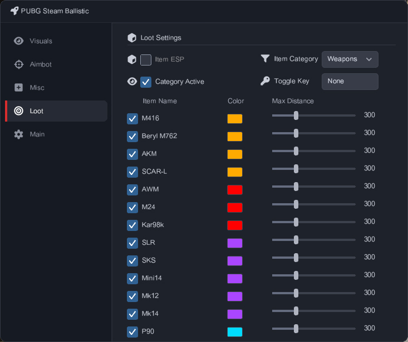This screenshot has height=342, width=408.
Task: Click the 300 value in the SLR row
Action: [x=369, y=239]
